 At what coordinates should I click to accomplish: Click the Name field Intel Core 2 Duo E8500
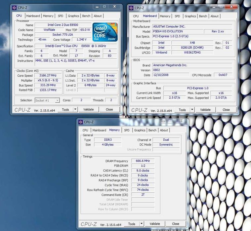pyautogui.click(x=63, y=25)
